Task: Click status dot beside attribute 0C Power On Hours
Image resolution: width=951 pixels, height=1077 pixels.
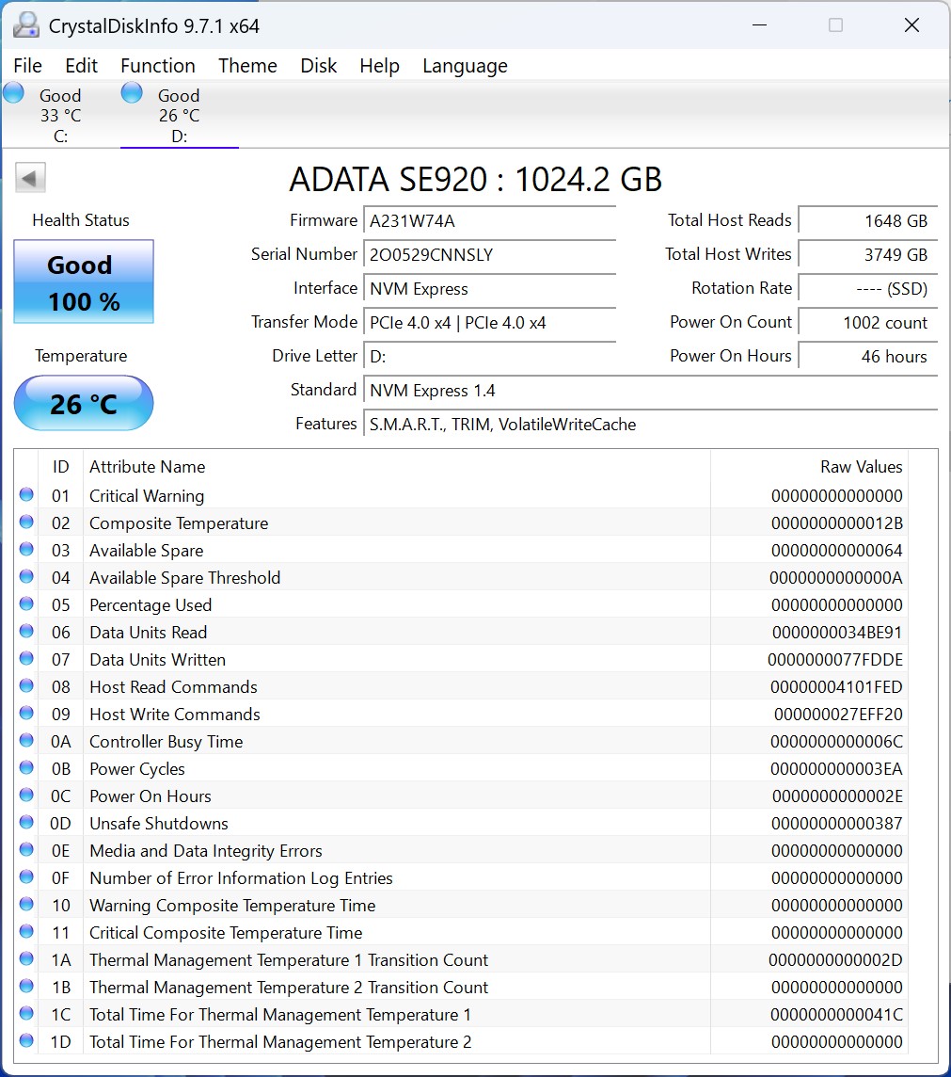Action: click(x=26, y=795)
